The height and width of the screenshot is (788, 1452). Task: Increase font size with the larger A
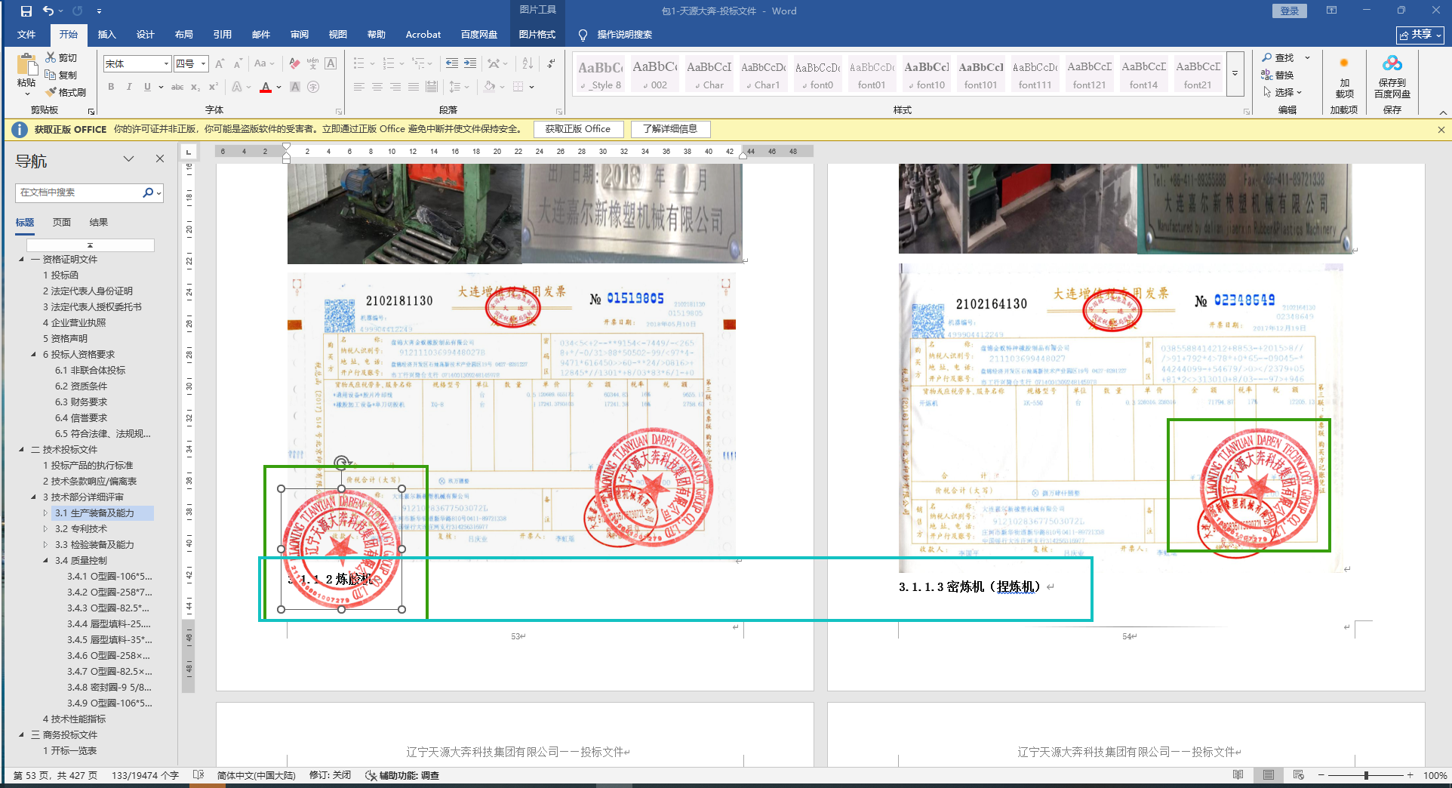[220, 64]
